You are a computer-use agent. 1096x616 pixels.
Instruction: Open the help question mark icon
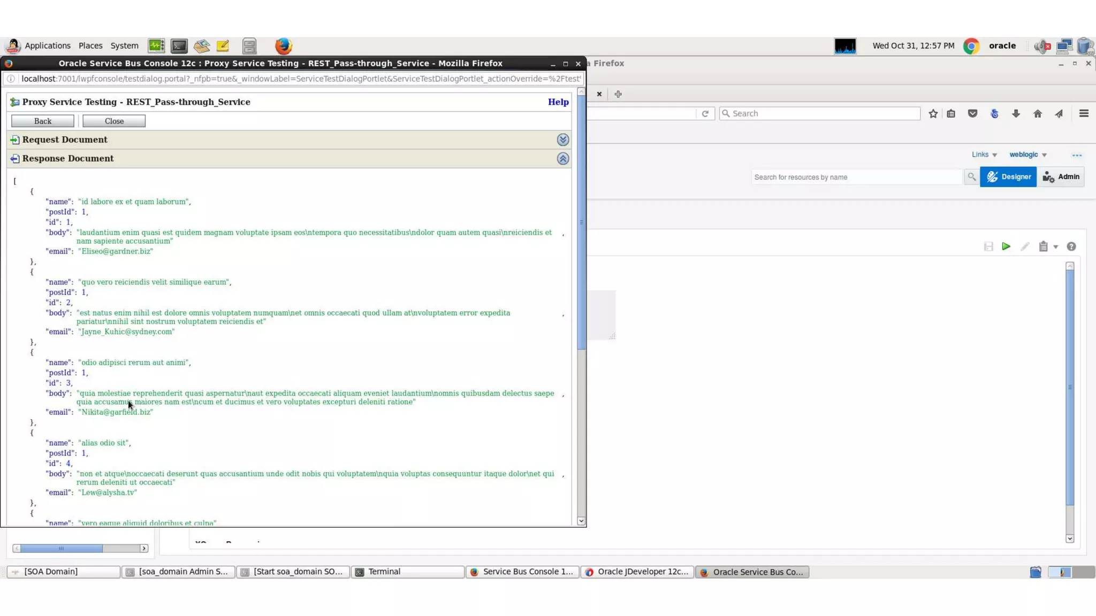click(1071, 247)
